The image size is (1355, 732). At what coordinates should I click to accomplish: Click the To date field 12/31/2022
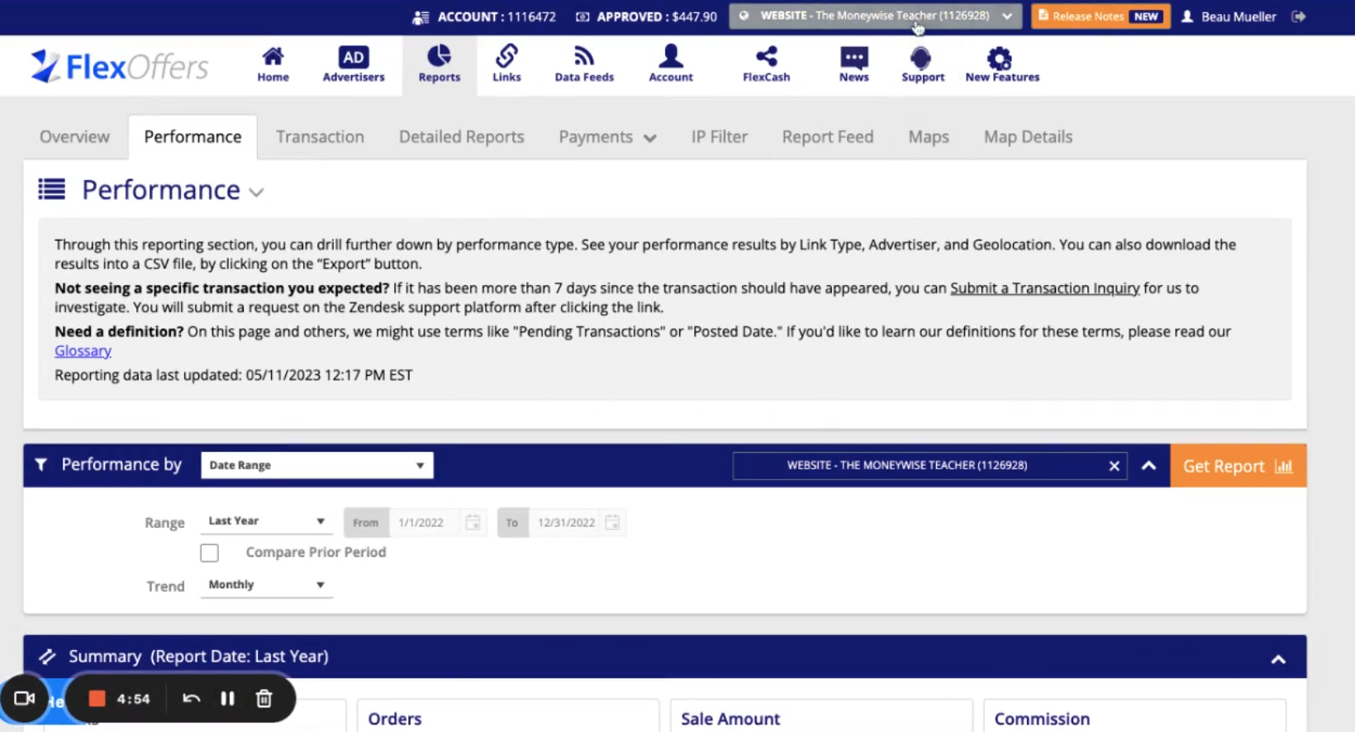(566, 522)
